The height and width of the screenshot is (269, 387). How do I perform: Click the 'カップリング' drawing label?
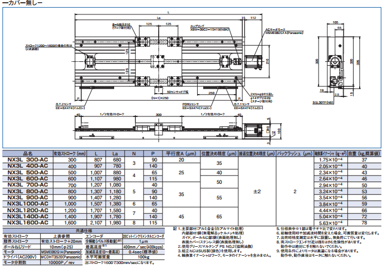tap(197, 26)
